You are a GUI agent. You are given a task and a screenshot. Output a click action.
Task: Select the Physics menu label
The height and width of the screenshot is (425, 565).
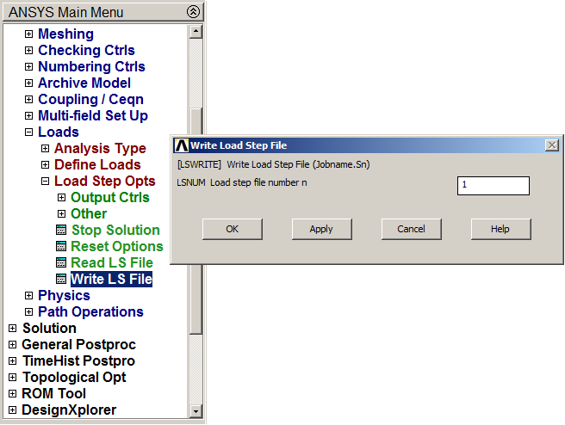click(64, 295)
